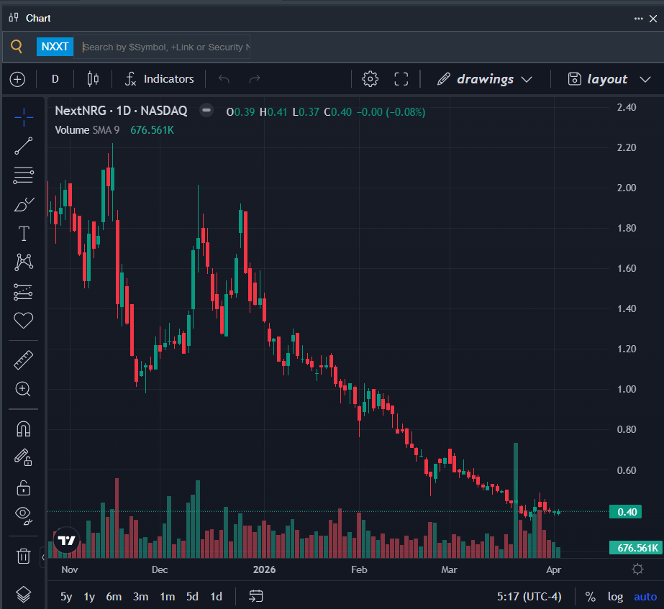
Task: Toggle auto scale on price axis
Action: click(x=645, y=596)
